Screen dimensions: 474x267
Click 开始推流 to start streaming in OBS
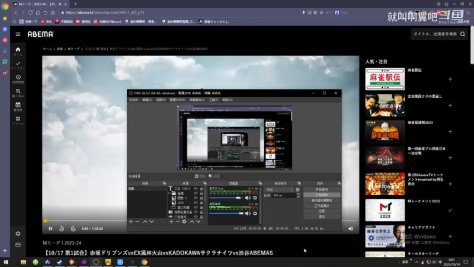click(322, 189)
